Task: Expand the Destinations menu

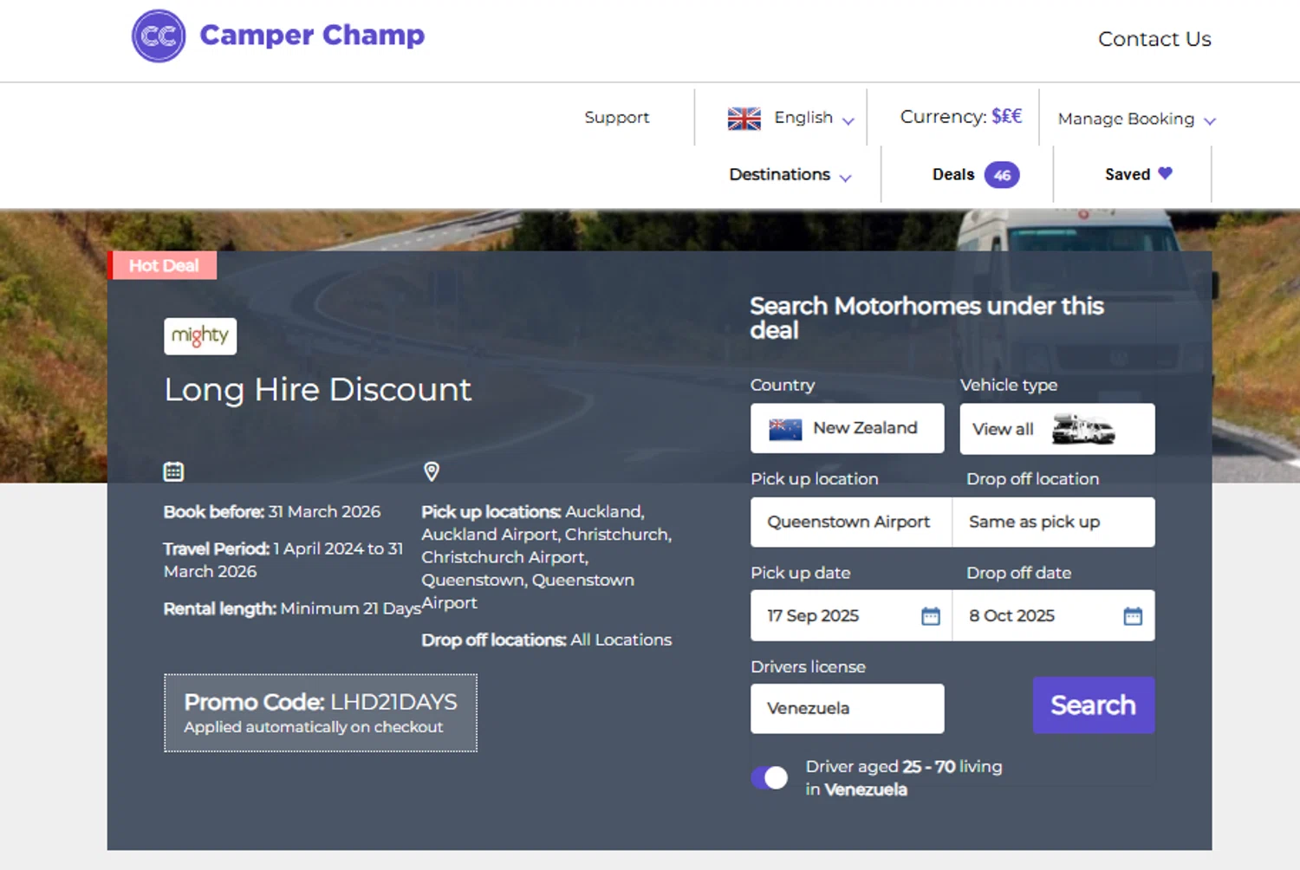Action: (x=790, y=174)
